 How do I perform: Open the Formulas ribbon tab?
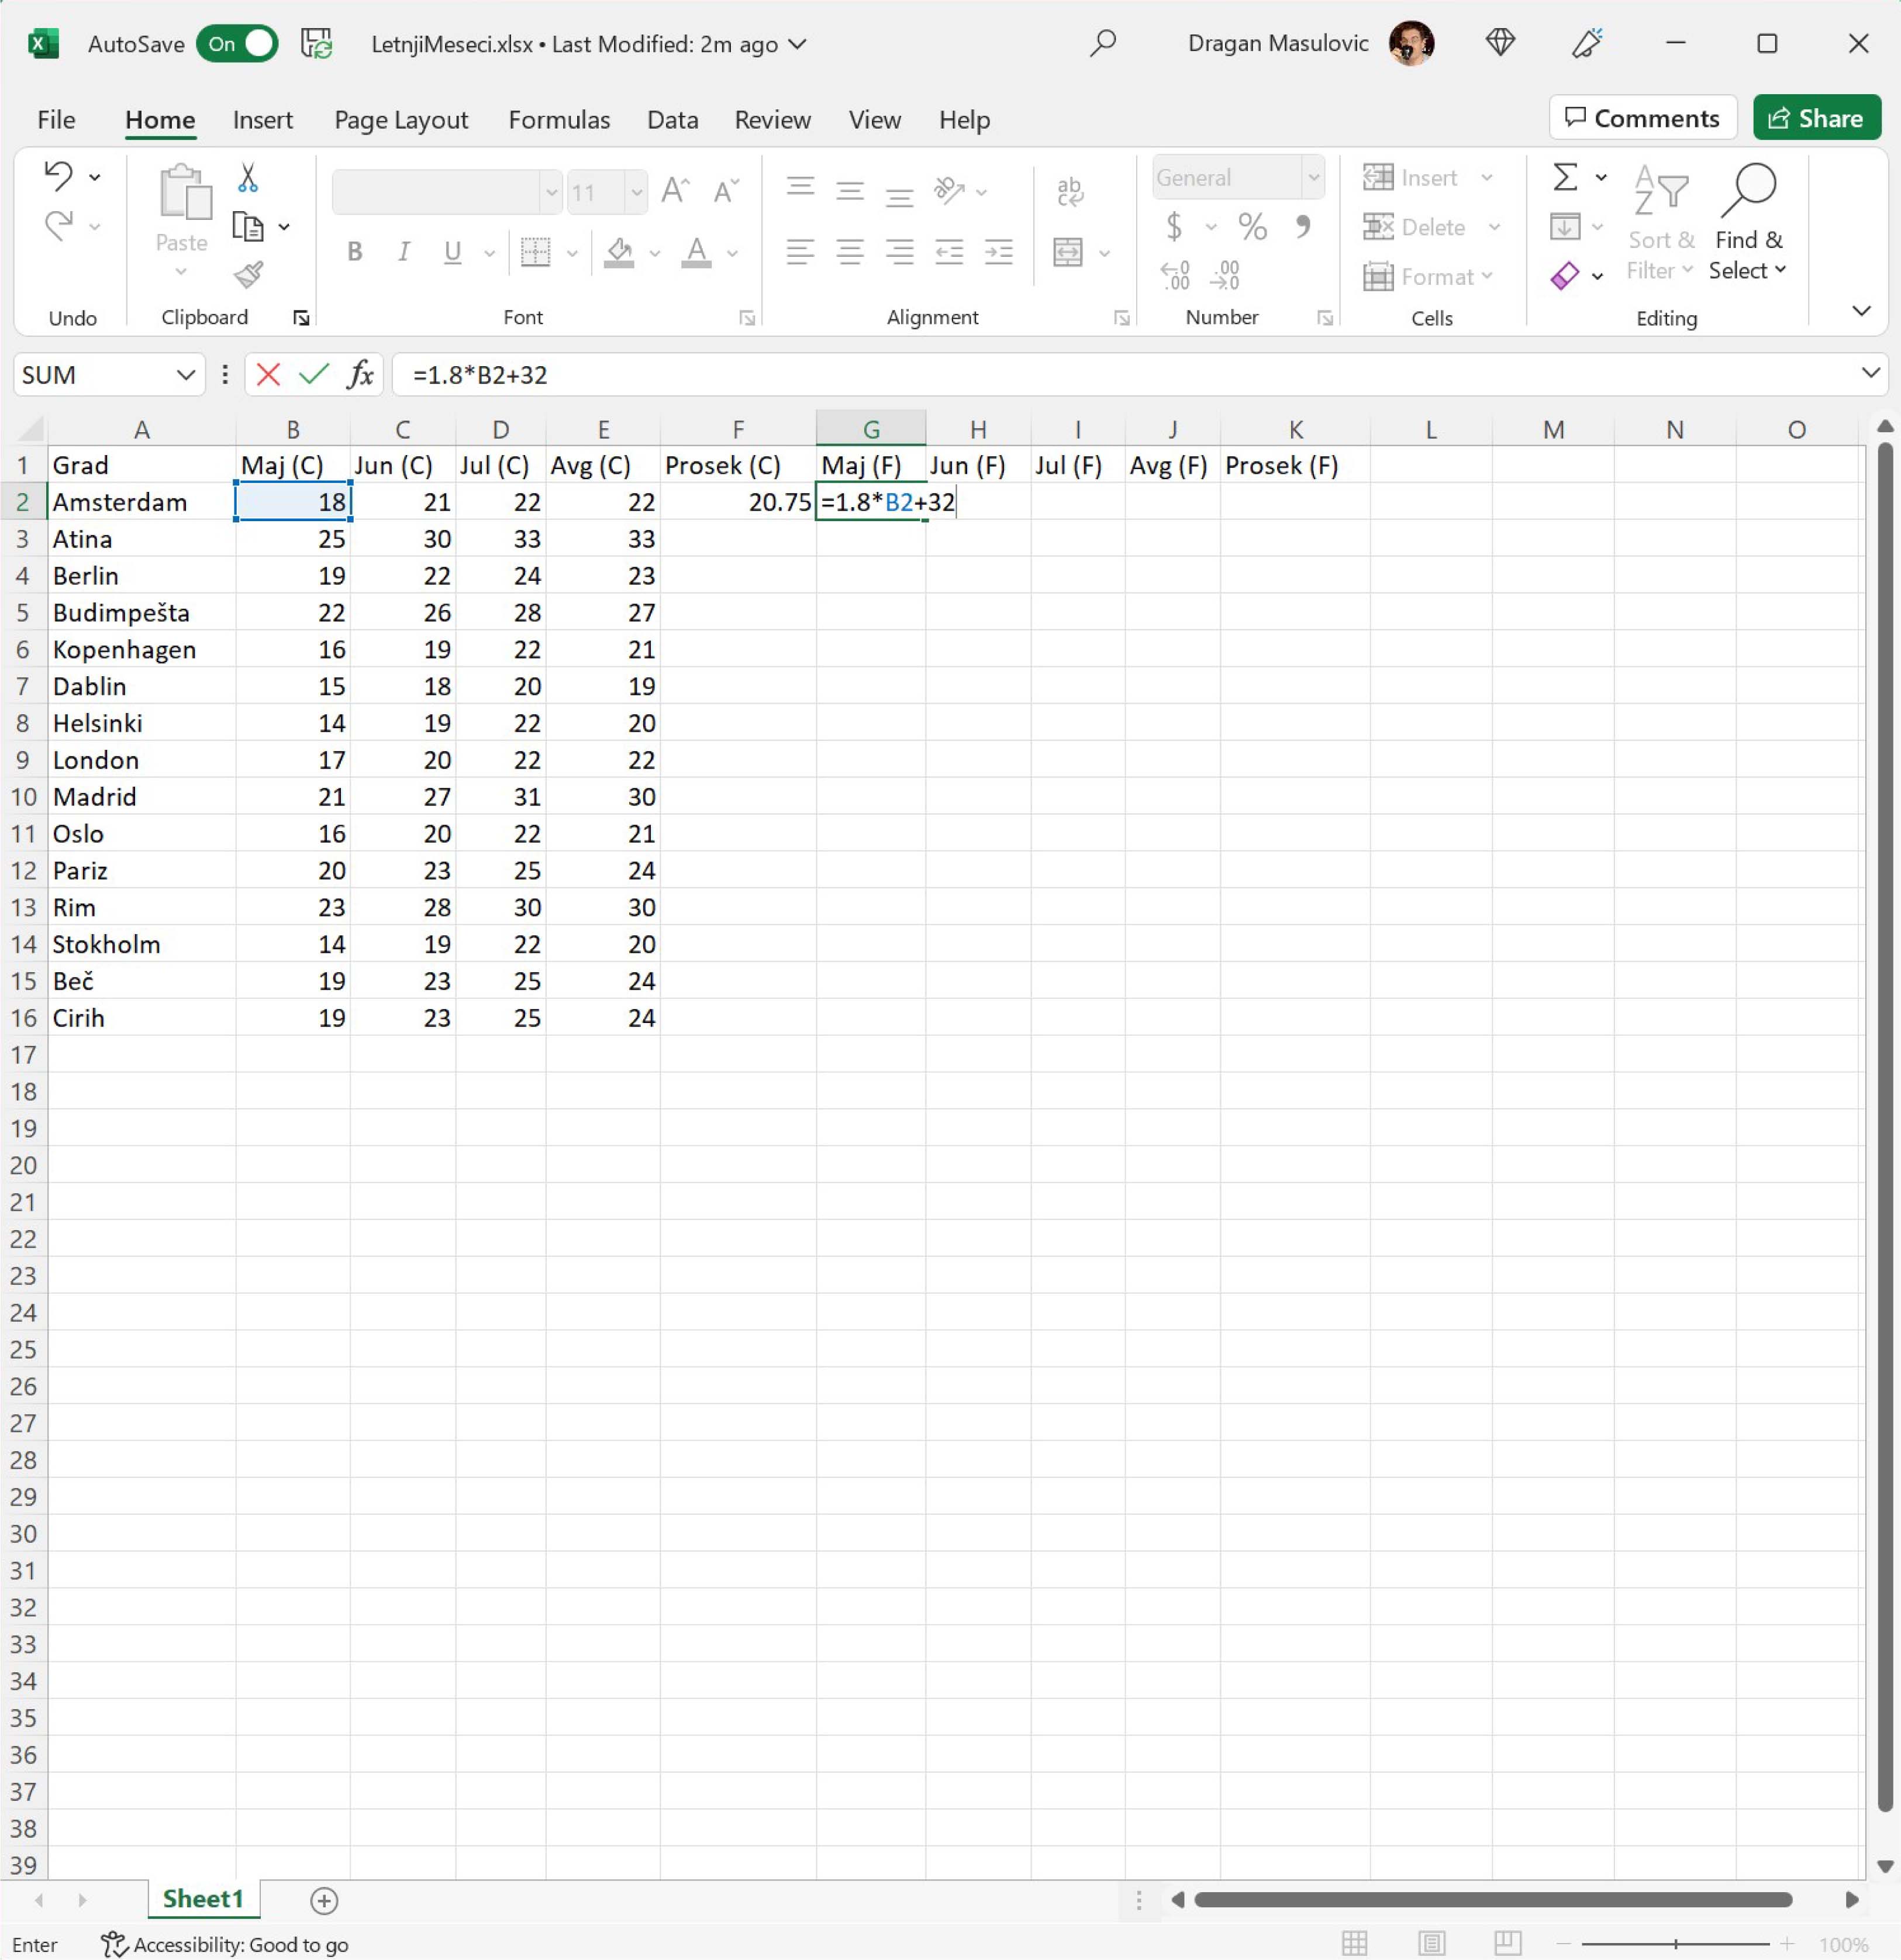(x=558, y=120)
